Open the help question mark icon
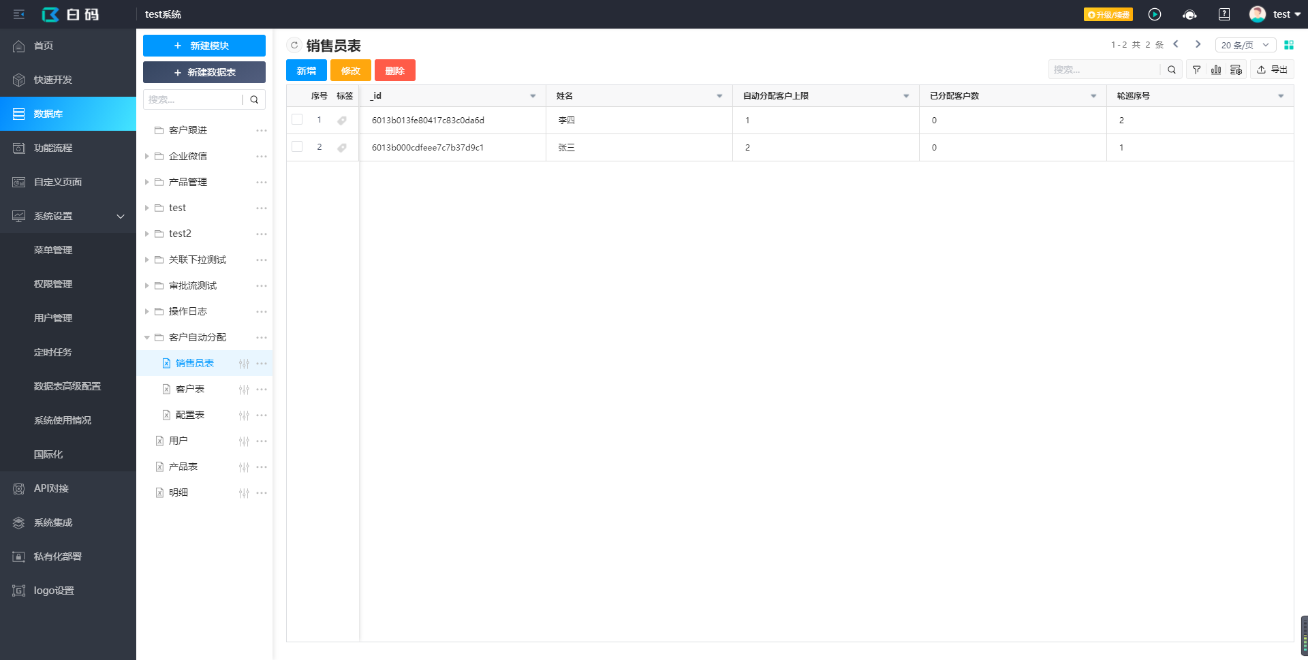The height and width of the screenshot is (660, 1308). (1224, 14)
